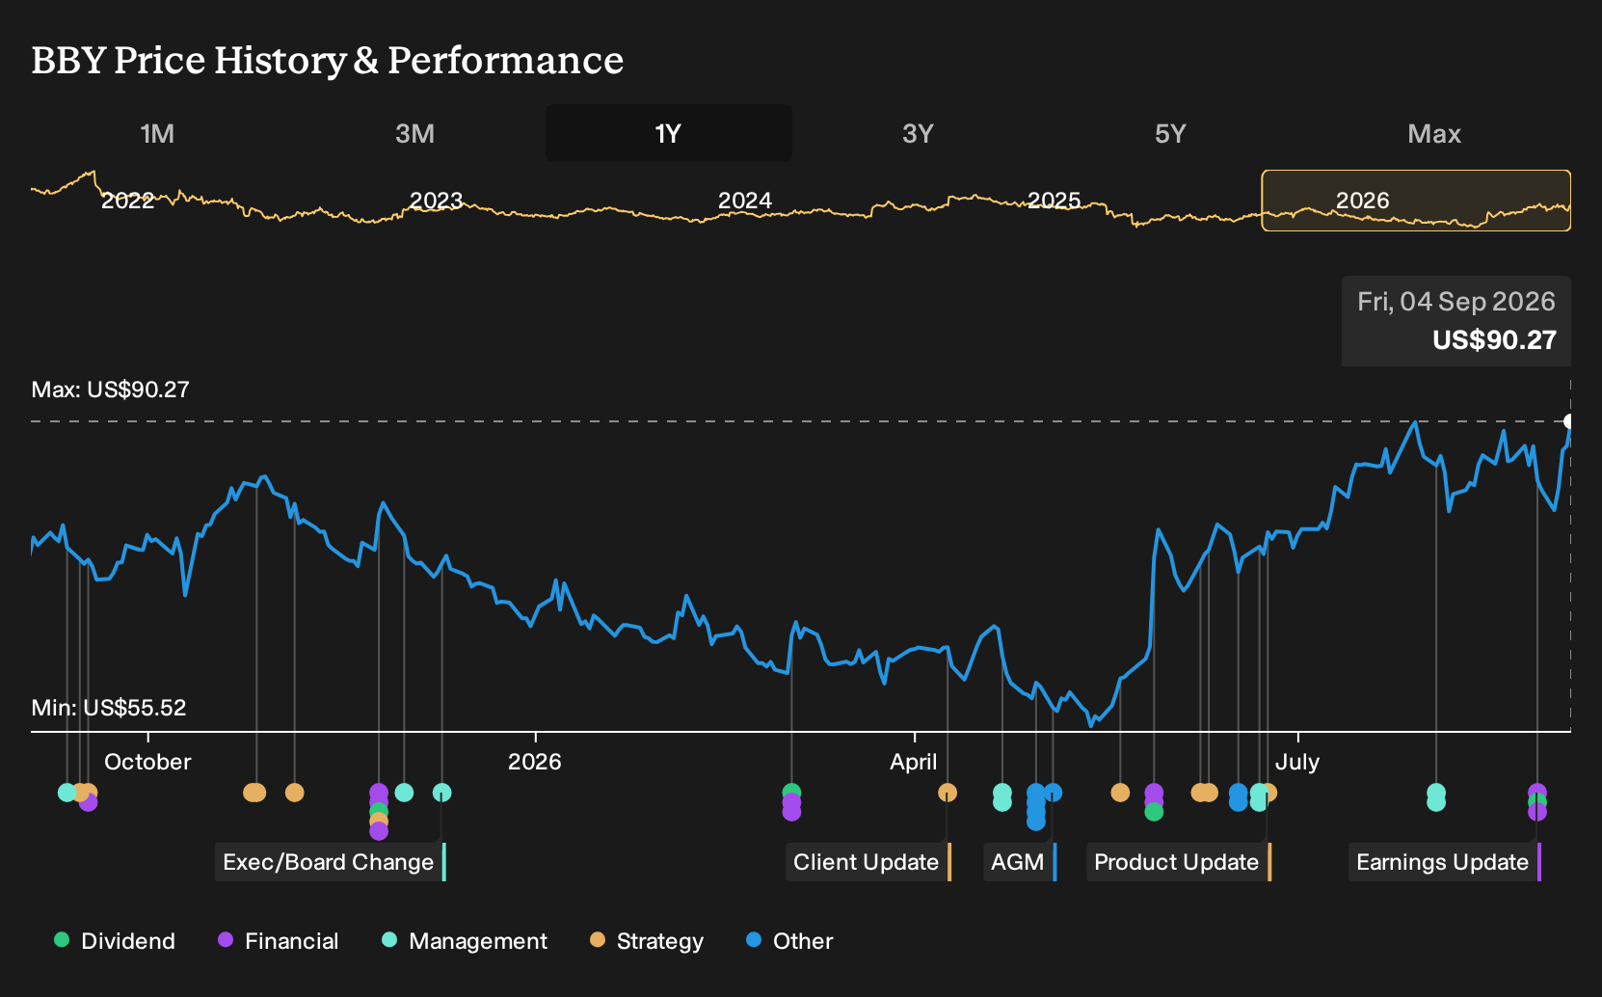This screenshot has width=1602, height=997.
Task: Open the Exec/Board Change event label
Action: point(330,862)
